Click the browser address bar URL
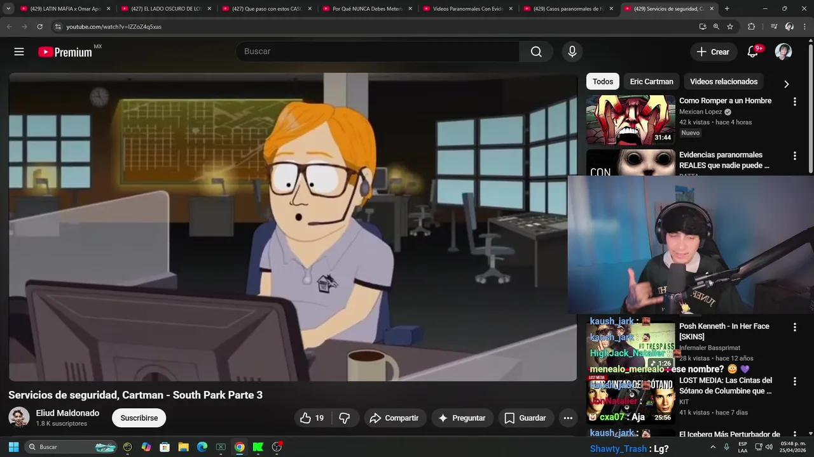Screen dimensions: 814x457 coord(114,27)
